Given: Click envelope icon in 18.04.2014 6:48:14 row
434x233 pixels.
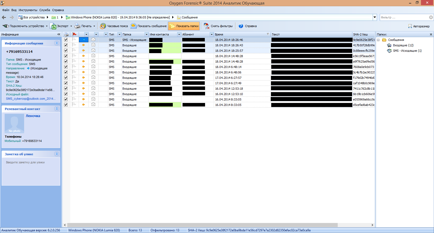Looking at the screenshot, I should [x=93, y=67].
